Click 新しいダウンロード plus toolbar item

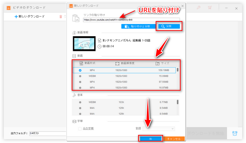pyautogui.click(x=30, y=17)
